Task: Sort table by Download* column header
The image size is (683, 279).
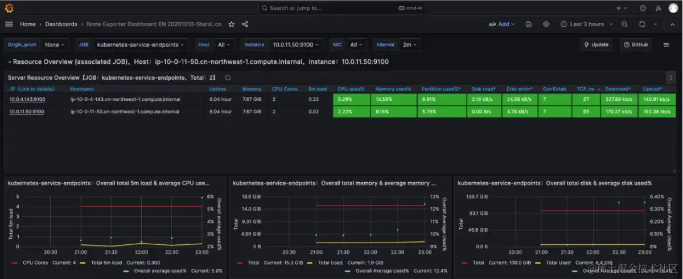Action: 618,89
